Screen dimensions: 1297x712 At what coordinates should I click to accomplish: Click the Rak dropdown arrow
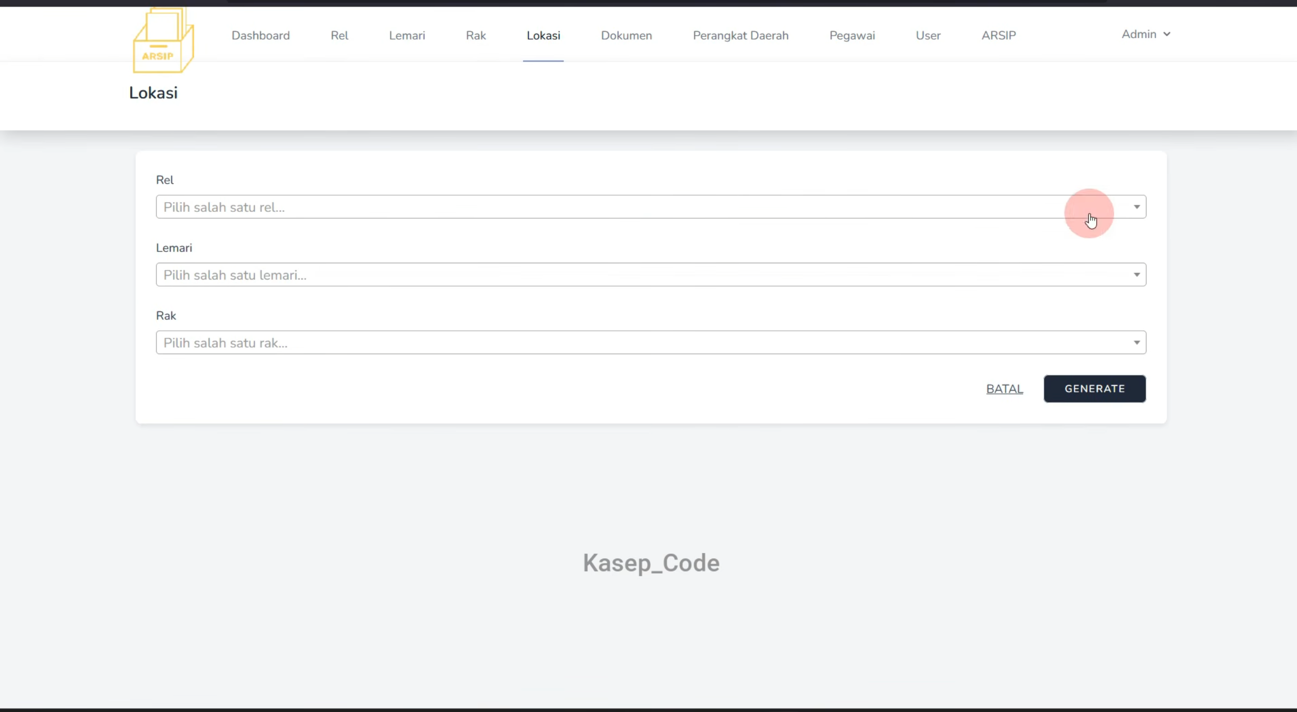point(1136,343)
